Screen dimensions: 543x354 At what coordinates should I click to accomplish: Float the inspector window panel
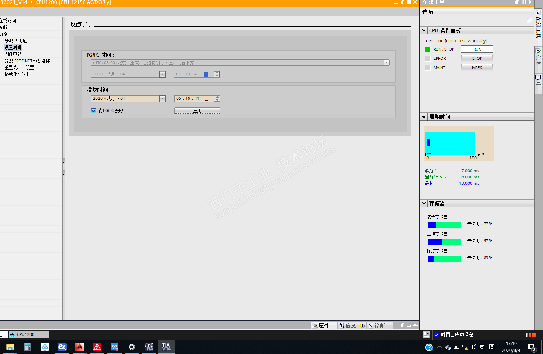[x=402, y=325]
